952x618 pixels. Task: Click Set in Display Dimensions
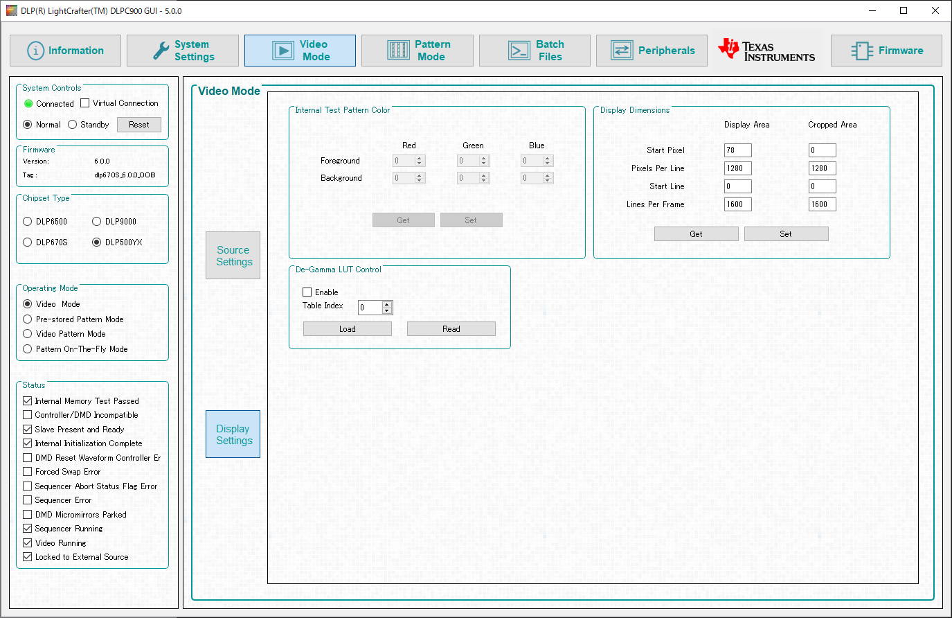click(x=786, y=234)
